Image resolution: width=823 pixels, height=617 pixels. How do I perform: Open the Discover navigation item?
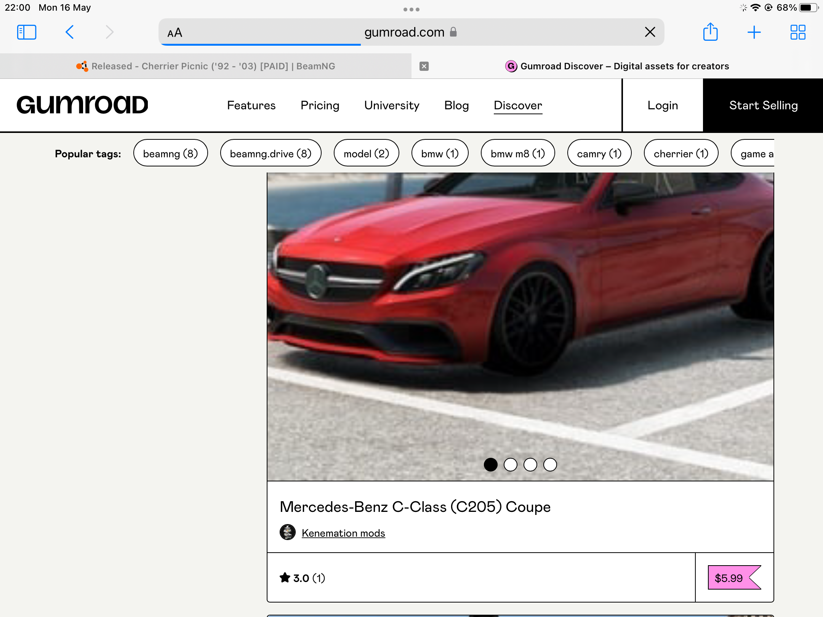[x=518, y=105]
